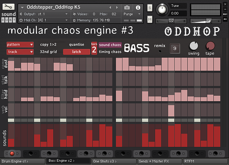Viewport: 229px width, 165px height.
Task: Close the instrument with X icon
Action: pos(225,4)
